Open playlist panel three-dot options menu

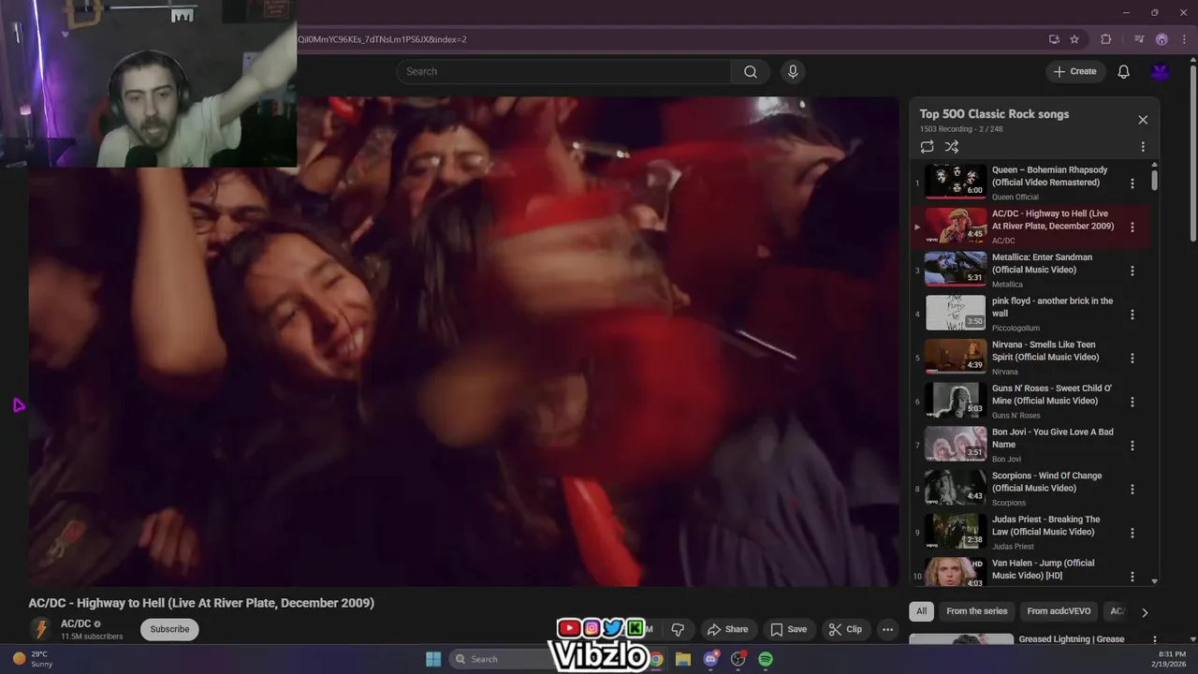(x=1143, y=147)
